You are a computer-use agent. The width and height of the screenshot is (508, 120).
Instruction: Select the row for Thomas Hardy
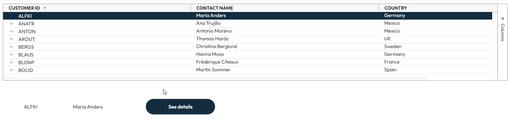pos(248,39)
